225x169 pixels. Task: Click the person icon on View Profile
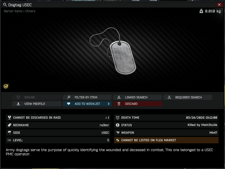(18, 104)
